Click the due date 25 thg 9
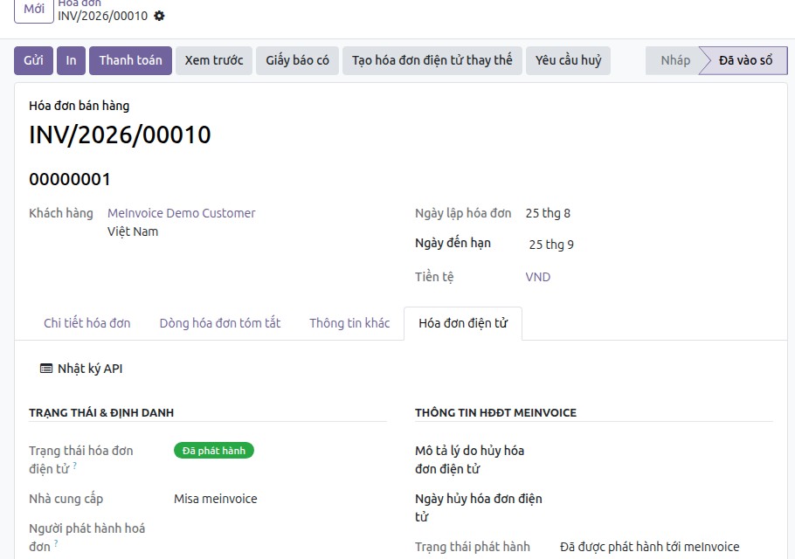Viewport: 795px width, 559px height. coord(551,245)
